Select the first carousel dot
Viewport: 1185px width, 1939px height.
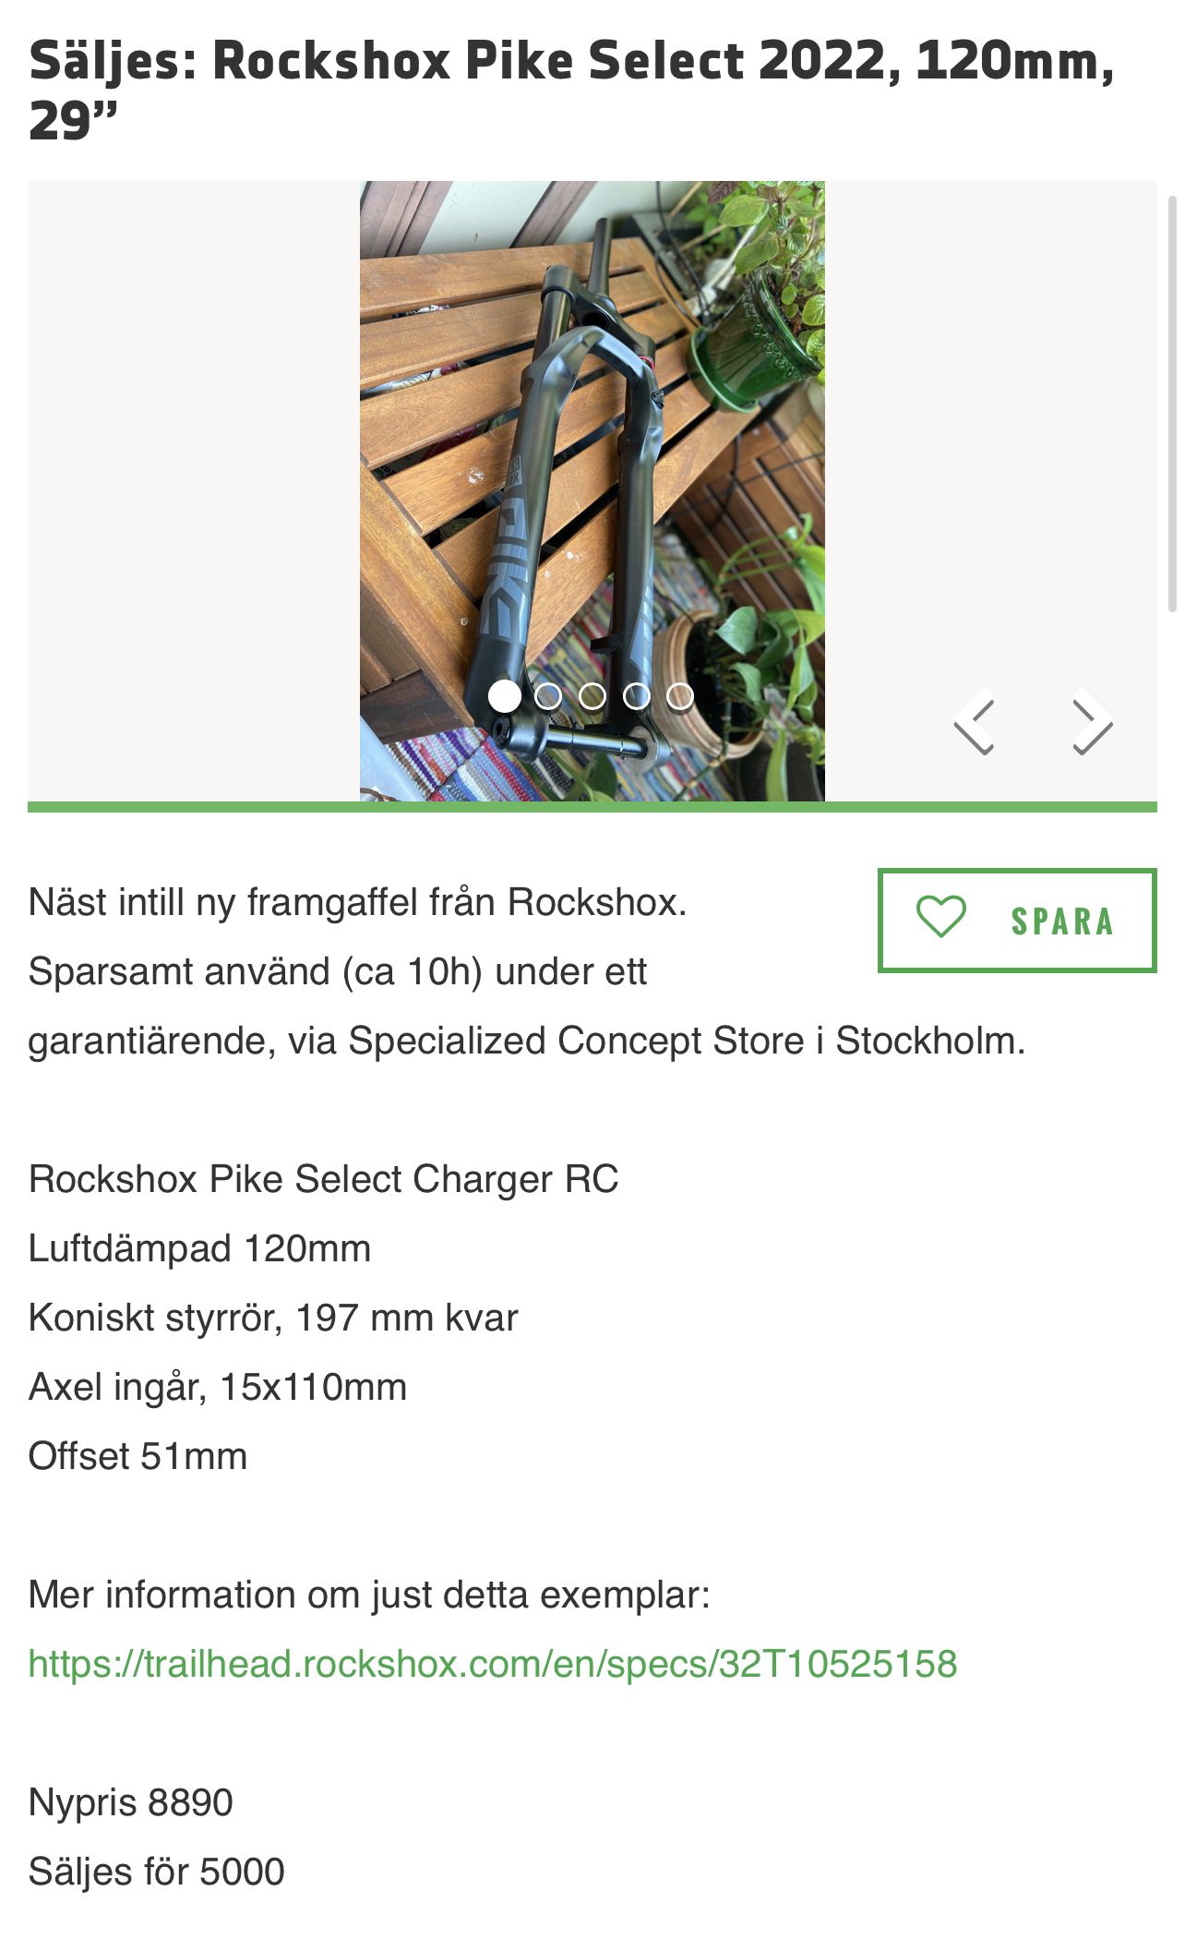point(504,696)
